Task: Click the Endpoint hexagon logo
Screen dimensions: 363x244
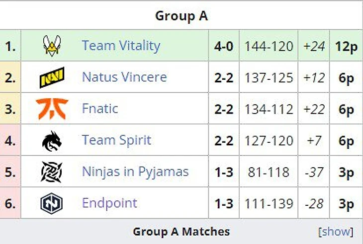Action: click(x=52, y=203)
